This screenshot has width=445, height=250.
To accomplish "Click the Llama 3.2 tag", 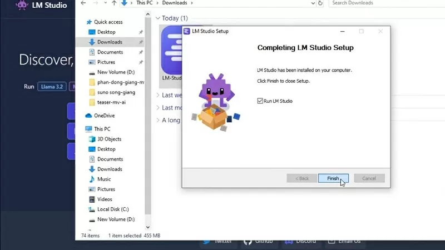I will pos(51,87).
